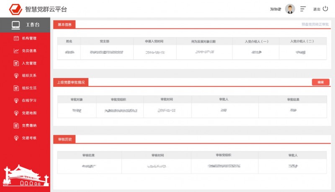Click the 入党管理 document icon
335x192 pixels.
[16, 63]
